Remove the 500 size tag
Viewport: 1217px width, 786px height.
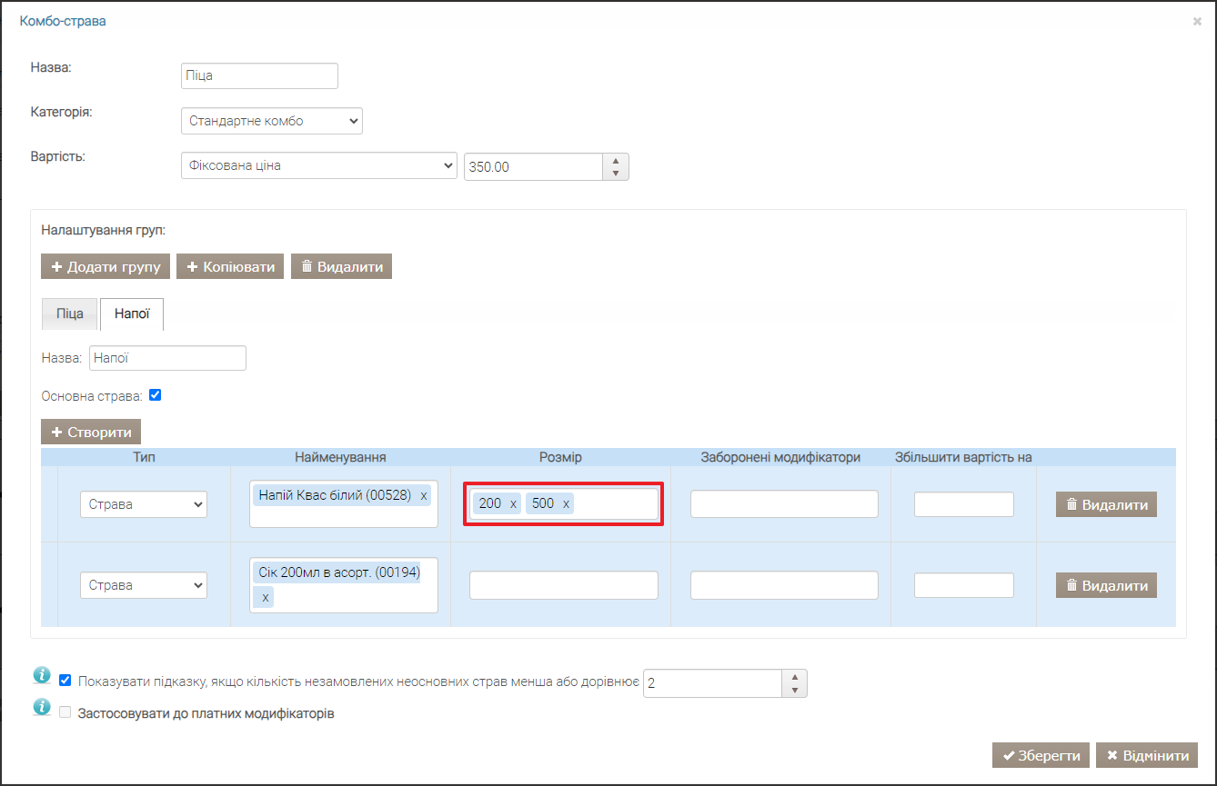pyautogui.click(x=566, y=503)
